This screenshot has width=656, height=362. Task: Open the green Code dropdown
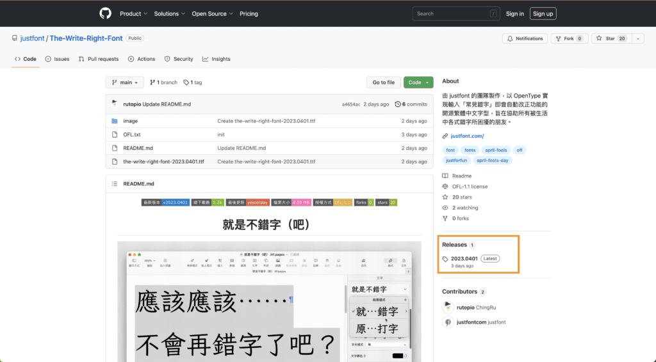[x=418, y=83]
